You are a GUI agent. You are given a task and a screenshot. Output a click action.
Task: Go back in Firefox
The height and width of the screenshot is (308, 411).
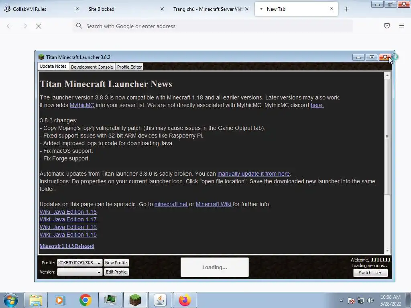[10, 26]
